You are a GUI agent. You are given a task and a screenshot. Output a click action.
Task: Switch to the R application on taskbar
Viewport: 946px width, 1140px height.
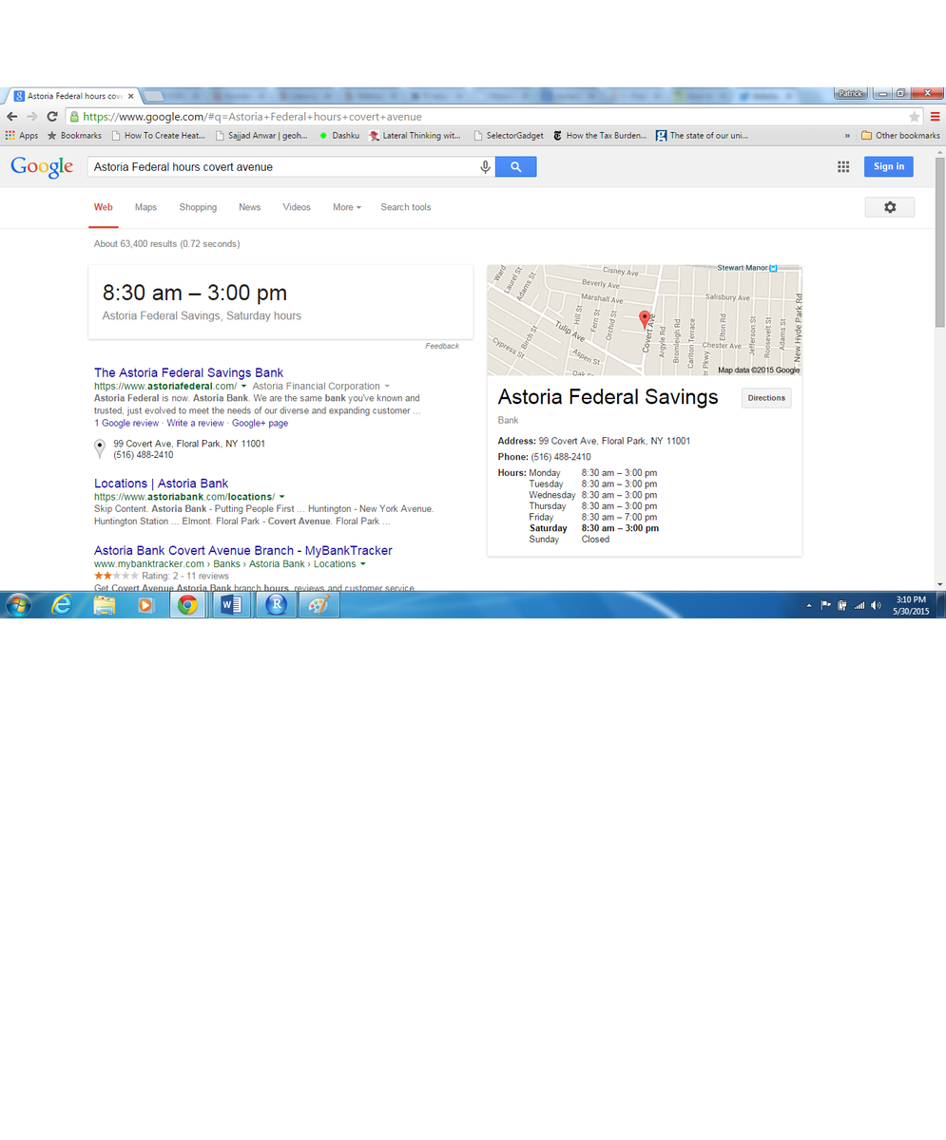276,604
